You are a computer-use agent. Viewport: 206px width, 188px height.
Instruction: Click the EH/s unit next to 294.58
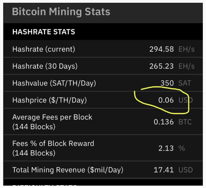(186, 49)
